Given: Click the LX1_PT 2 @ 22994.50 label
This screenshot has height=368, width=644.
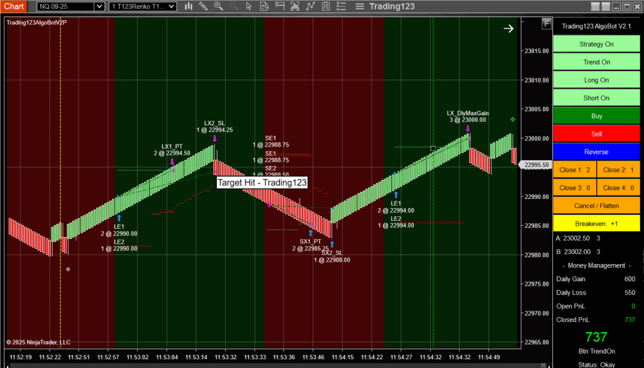Looking at the screenshot, I should click(172, 150).
